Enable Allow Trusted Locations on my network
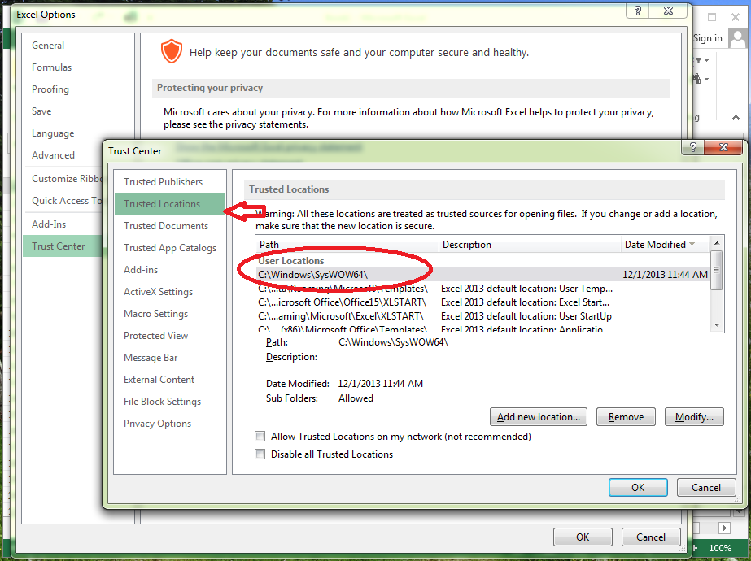The width and height of the screenshot is (751, 561). 260,437
